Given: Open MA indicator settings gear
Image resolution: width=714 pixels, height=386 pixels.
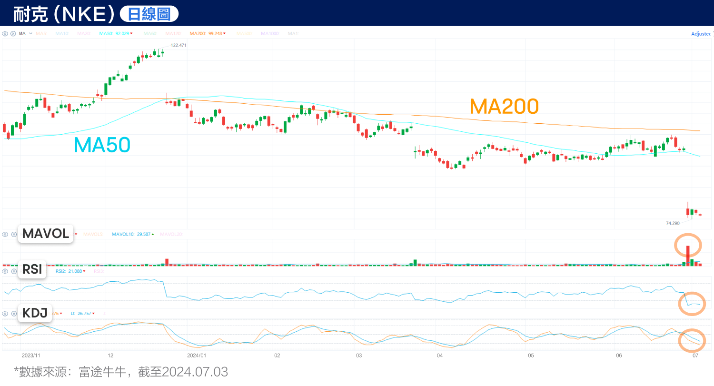Looking at the screenshot, I should click(5, 33).
